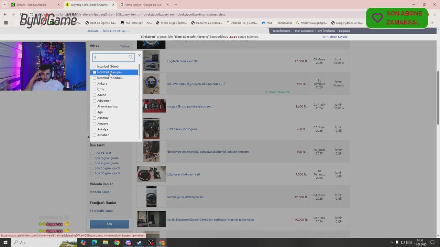Screen dimensions: 440x247
Task: Open G29 direksiyon logosu listing
Action: (182, 129)
